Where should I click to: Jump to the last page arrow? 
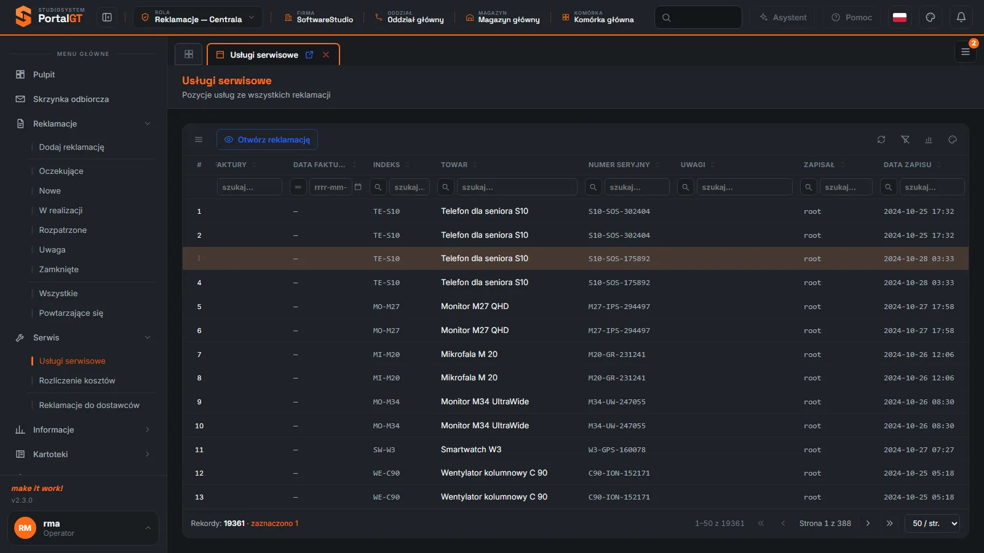tap(889, 524)
